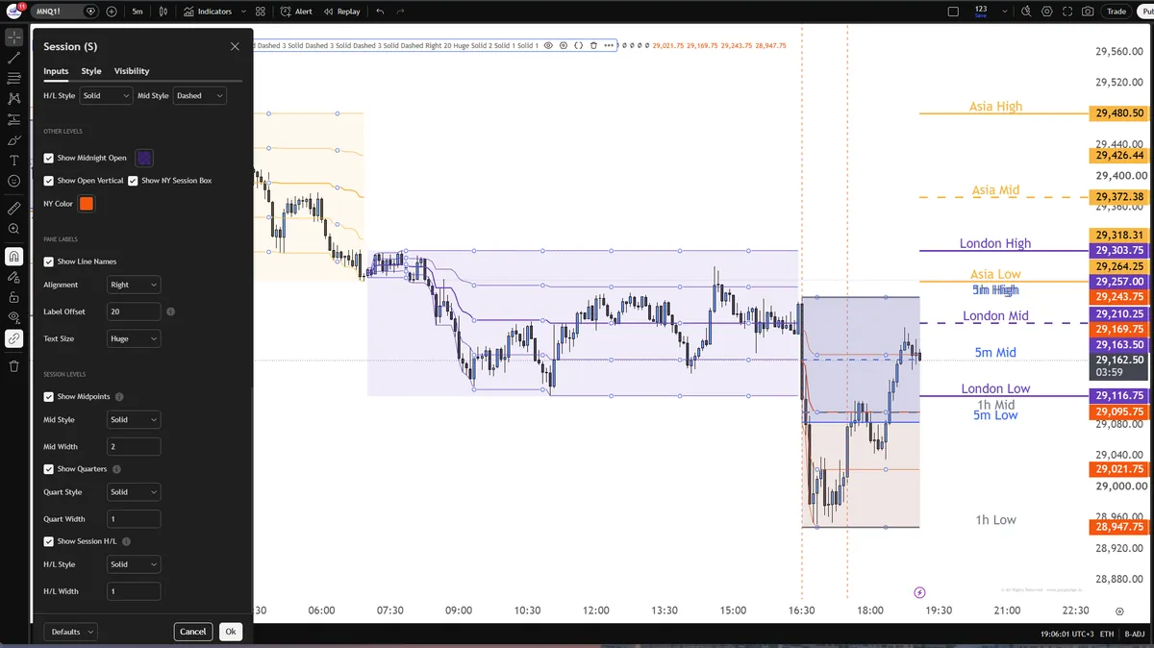Select the trend line drawing tool
Screen dimensions: 1154x648
point(13,58)
